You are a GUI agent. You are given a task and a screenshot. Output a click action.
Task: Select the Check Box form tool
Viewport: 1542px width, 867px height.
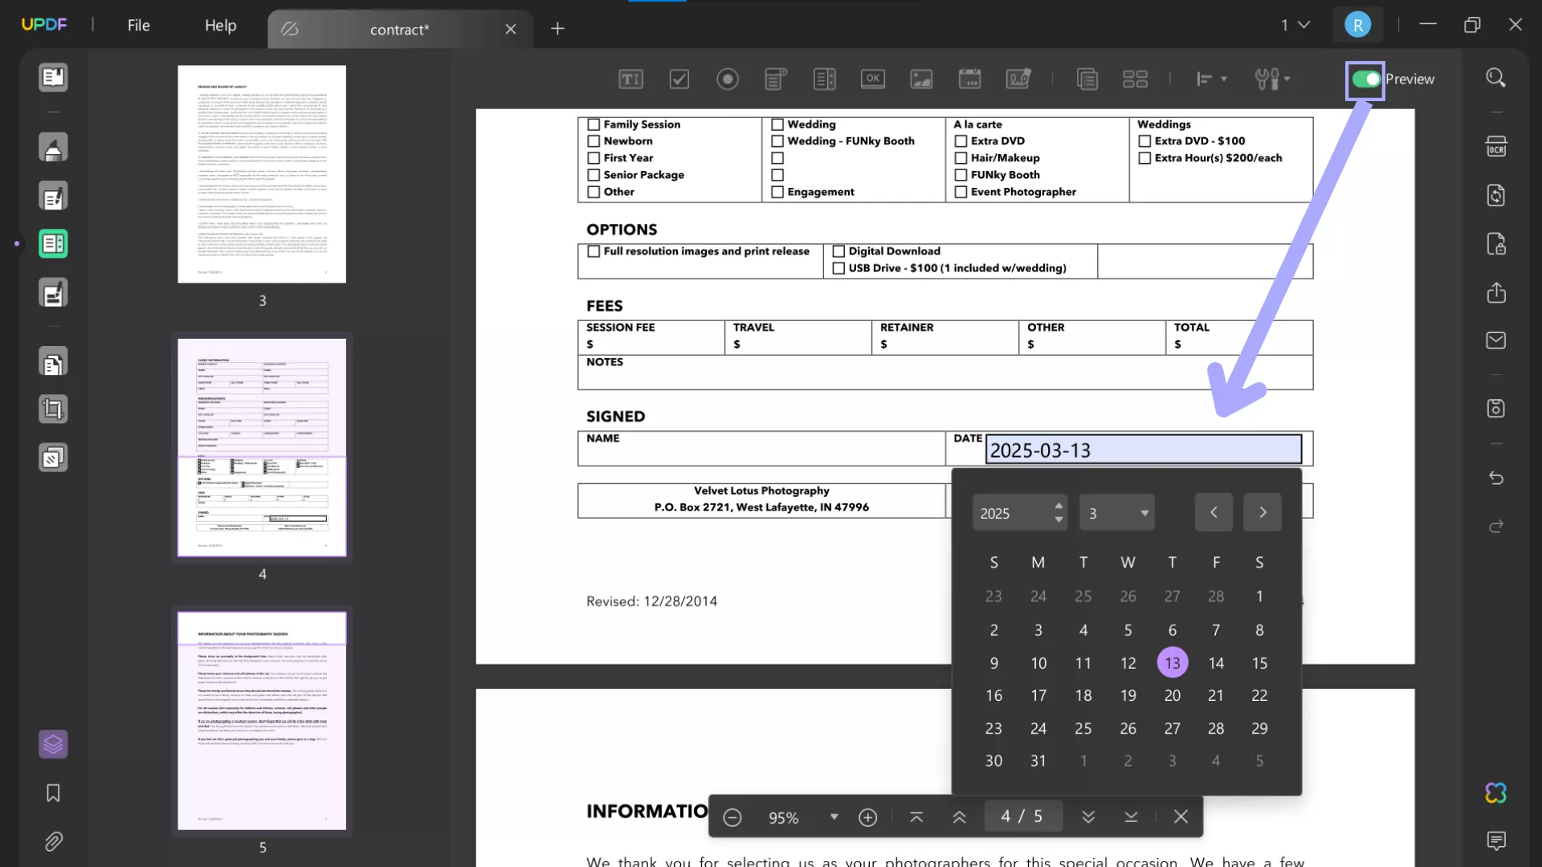click(679, 79)
